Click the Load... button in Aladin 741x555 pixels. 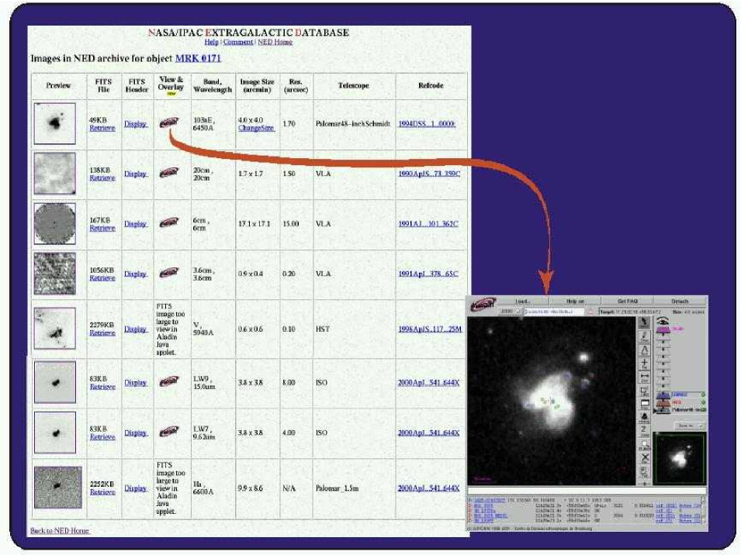(523, 301)
